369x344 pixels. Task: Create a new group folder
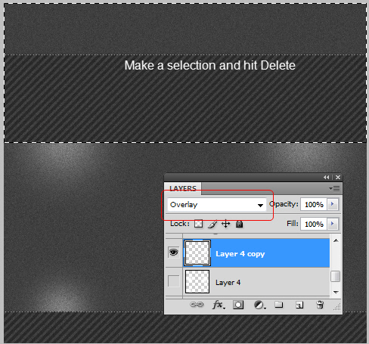[278, 305]
